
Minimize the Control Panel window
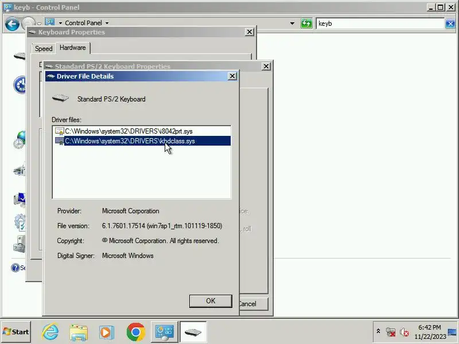[431, 7]
